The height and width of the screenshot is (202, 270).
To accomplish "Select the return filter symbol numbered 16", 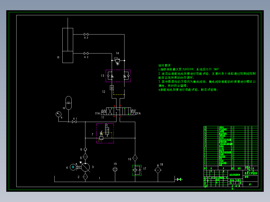I will (x=135, y=158).
